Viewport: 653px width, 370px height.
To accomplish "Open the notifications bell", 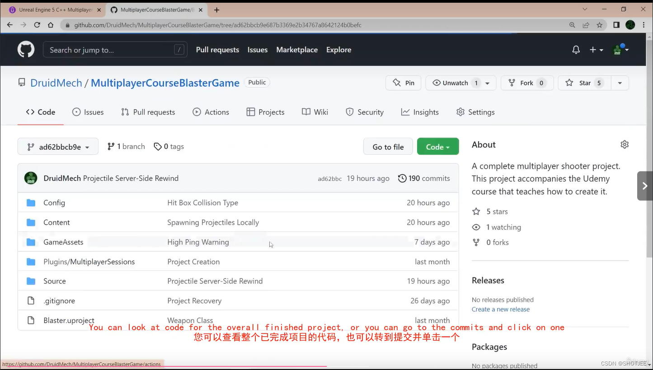I will [x=576, y=50].
